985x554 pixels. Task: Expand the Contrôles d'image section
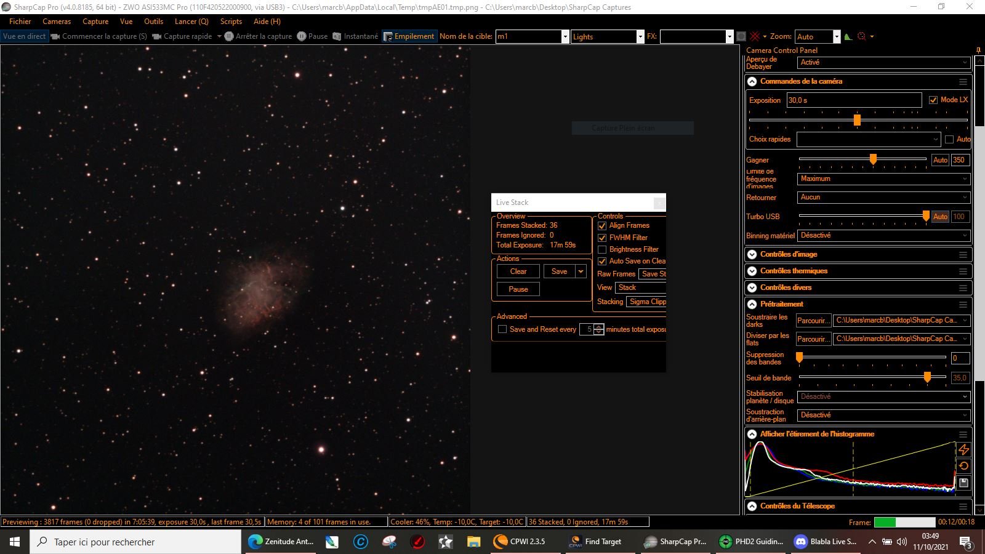pyautogui.click(x=752, y=254)
